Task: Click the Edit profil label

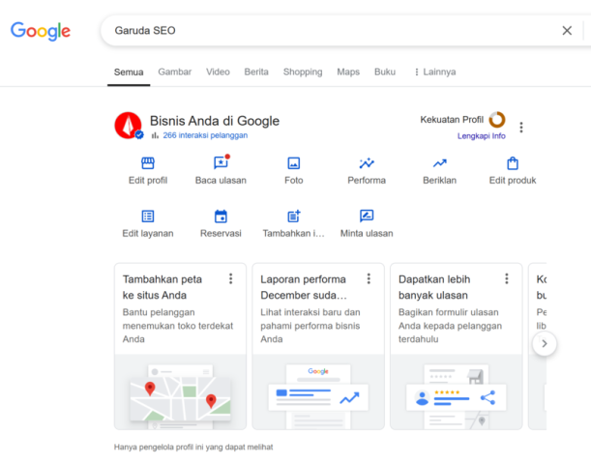Action: tap(148, 181)
